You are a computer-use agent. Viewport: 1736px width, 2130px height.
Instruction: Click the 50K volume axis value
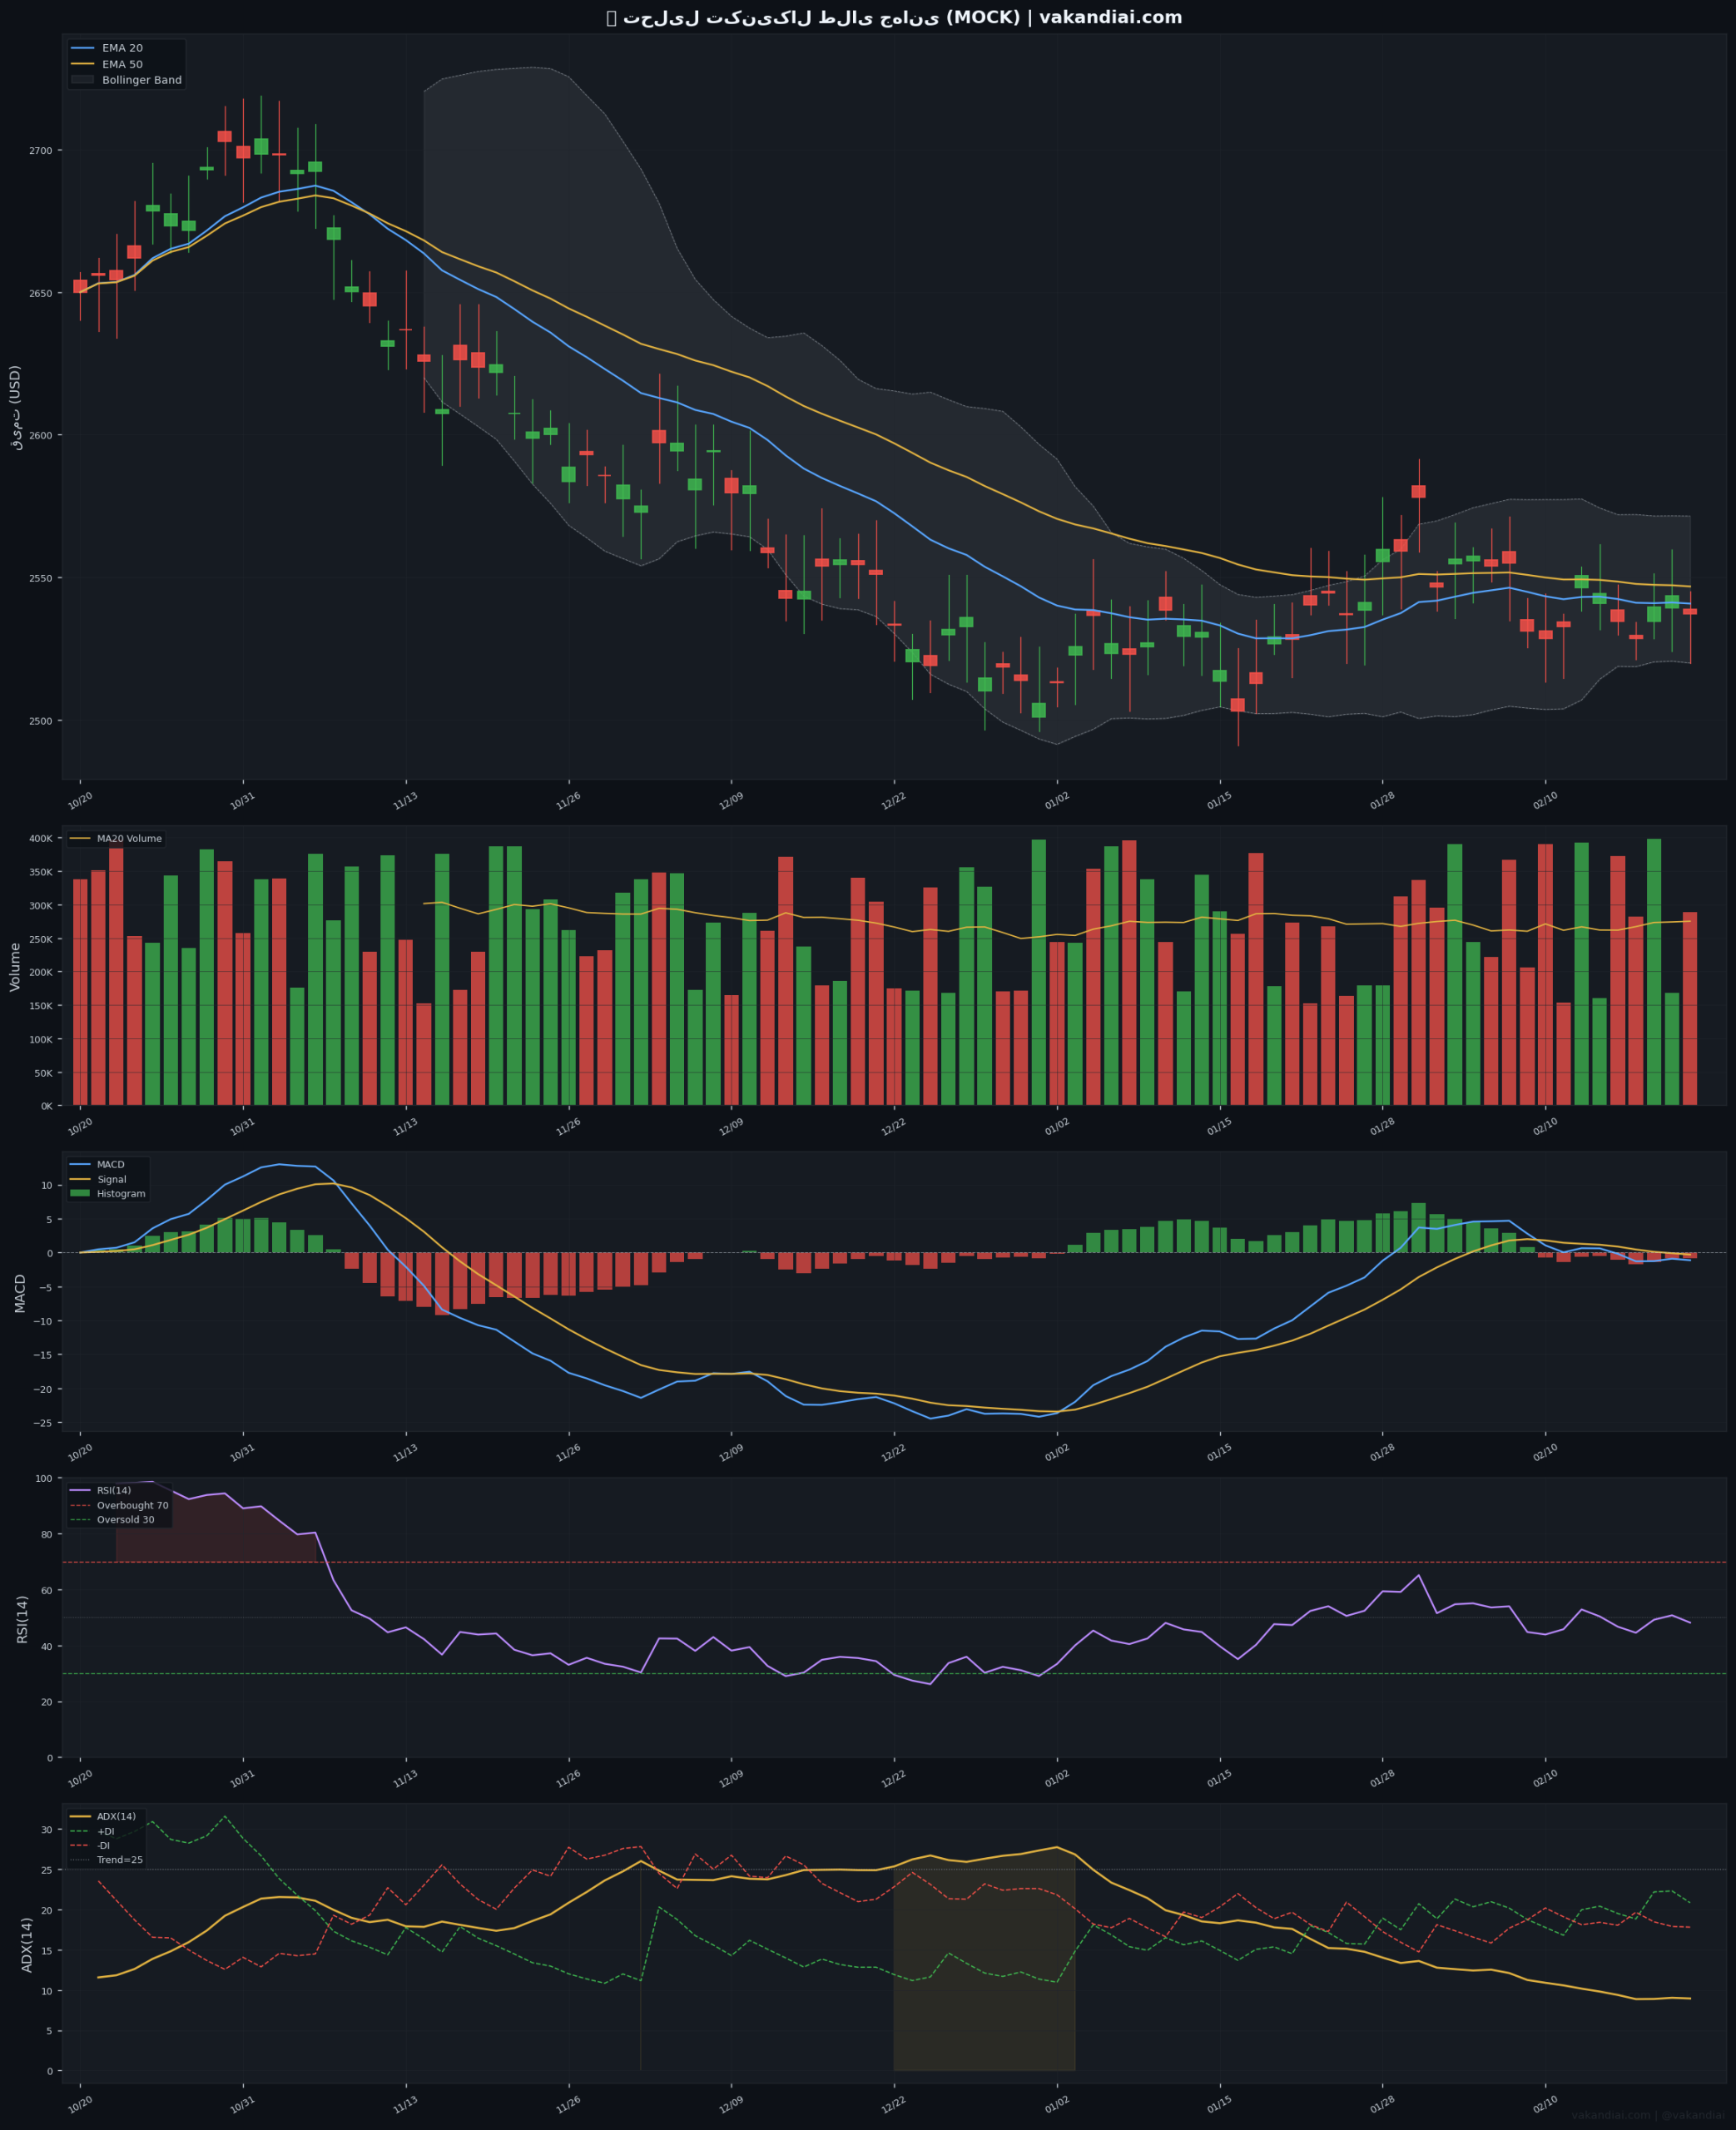coord(44,1072)
